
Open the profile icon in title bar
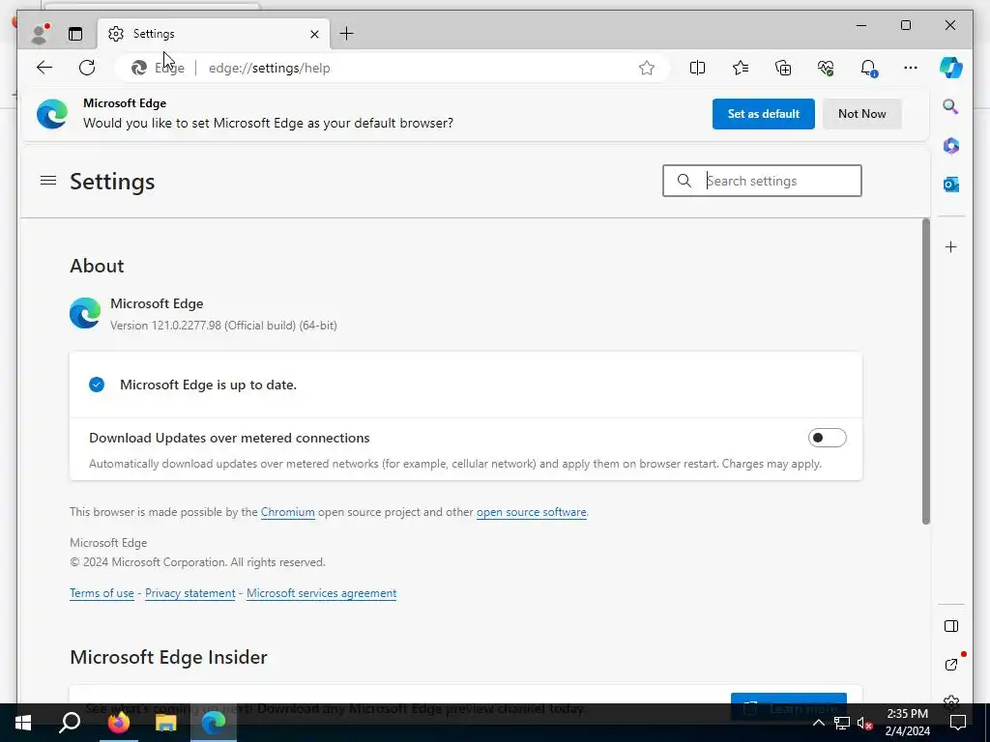tap(40, 34)
